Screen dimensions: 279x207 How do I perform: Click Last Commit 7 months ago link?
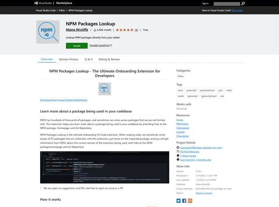point(196,160)
